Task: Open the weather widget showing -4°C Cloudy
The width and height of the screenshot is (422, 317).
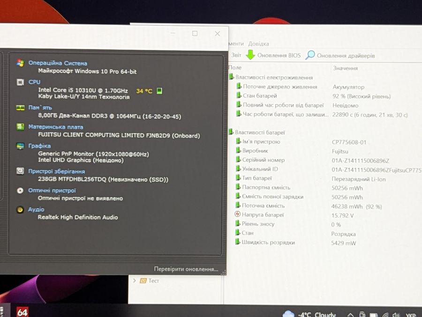Action: point(309,314)
